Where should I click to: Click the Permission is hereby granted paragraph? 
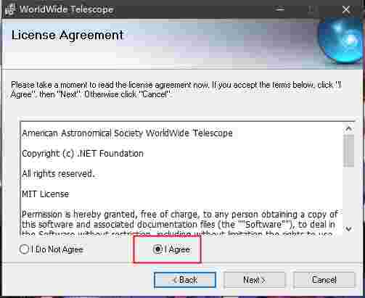(179, 224)
